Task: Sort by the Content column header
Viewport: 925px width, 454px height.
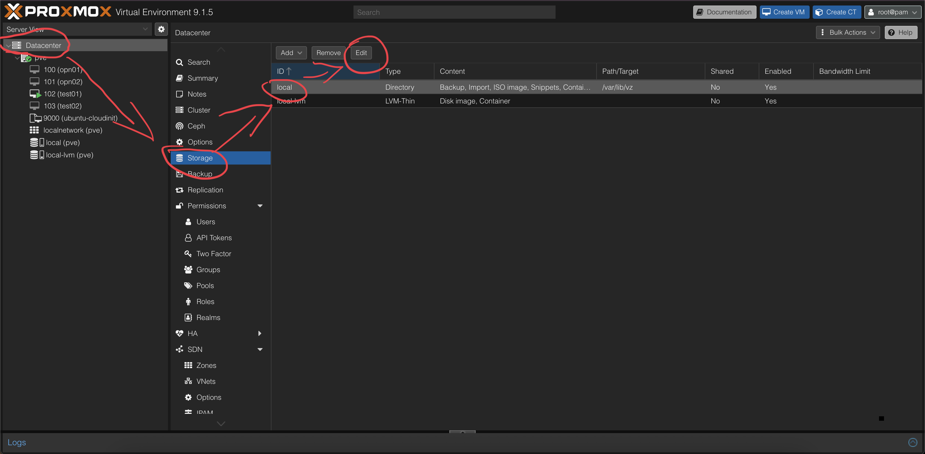Action: (x=515, y=72)
